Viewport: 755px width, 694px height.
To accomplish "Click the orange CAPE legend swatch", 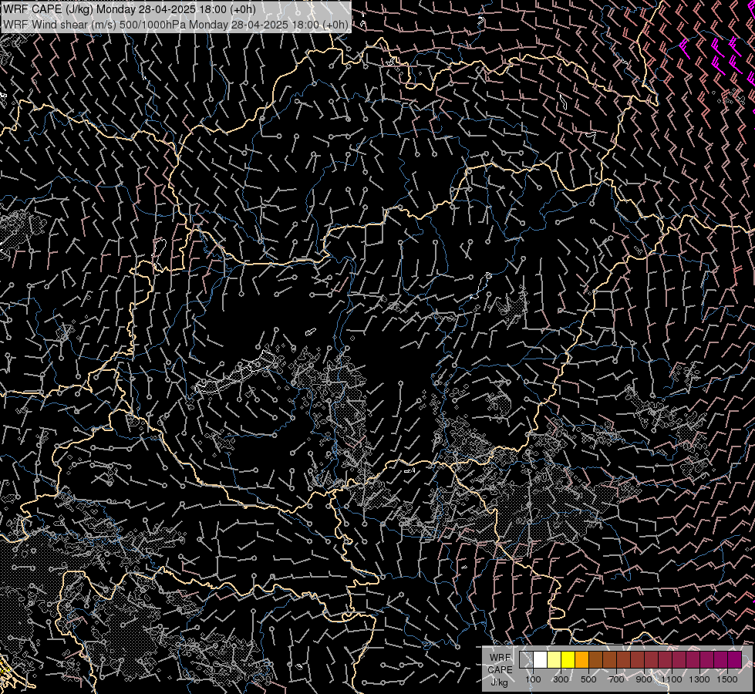I will point(581,660).
